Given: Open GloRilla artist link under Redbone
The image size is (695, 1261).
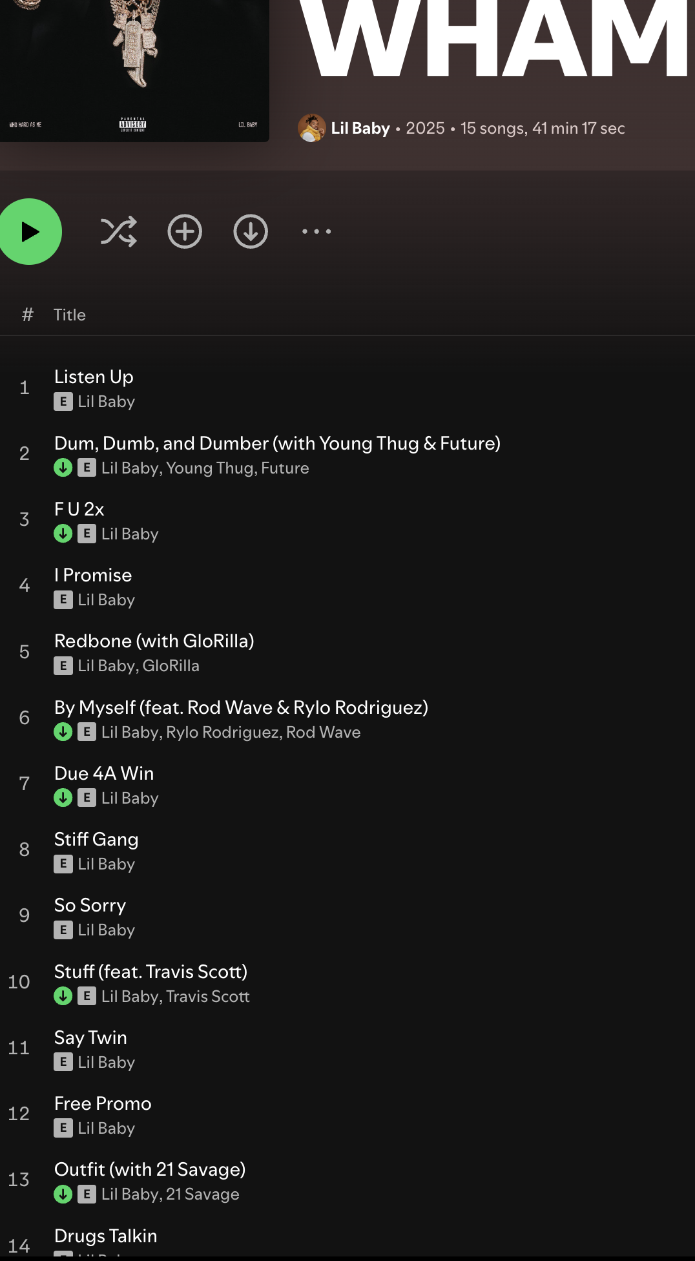Looking at the screenshot, I should point(171,666).
